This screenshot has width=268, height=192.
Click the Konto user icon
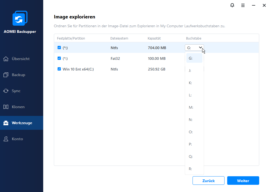pyautogui.click(x=6, y=139)
